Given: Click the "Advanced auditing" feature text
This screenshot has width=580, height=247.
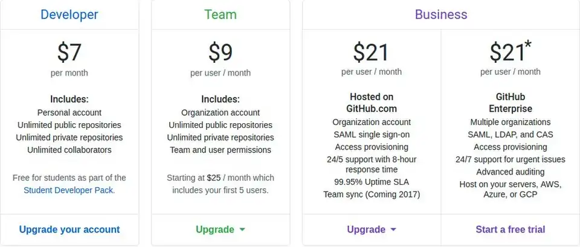Looking at the screenshot, I should click(511, 172).
